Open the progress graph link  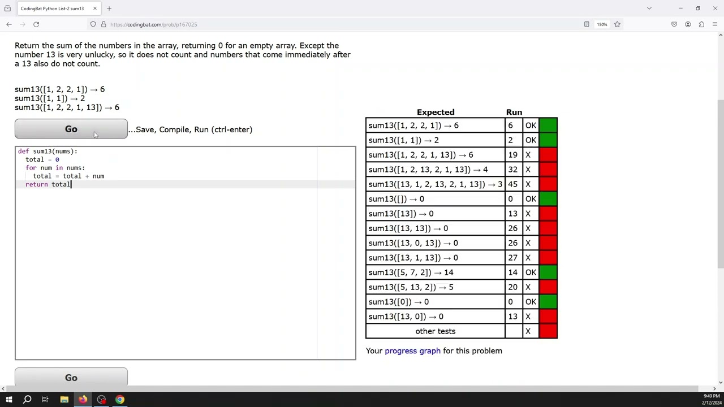coord(412,351)
